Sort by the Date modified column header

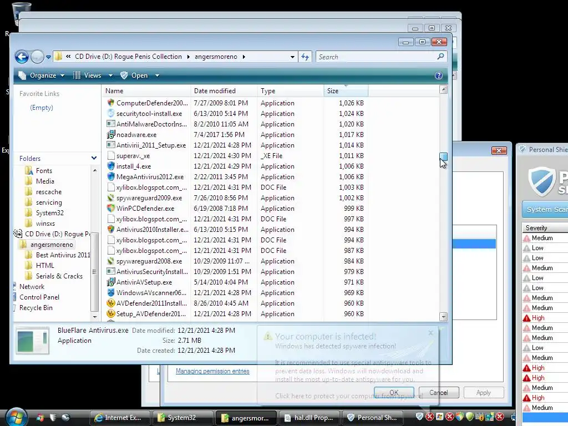(224, 91)
